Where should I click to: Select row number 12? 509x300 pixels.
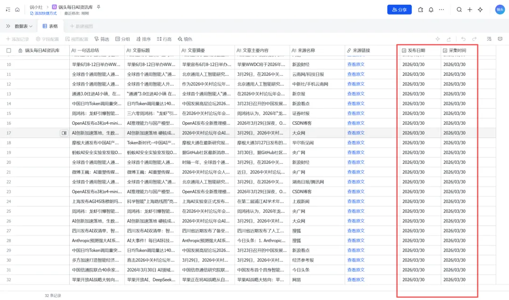(9, 84)
